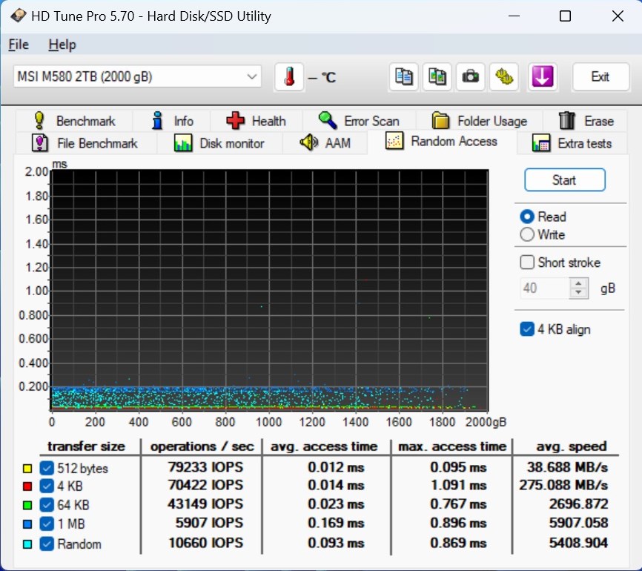Click the 79233 IOPS value
This screenshot has height=571, width=642.
[205, 467]
